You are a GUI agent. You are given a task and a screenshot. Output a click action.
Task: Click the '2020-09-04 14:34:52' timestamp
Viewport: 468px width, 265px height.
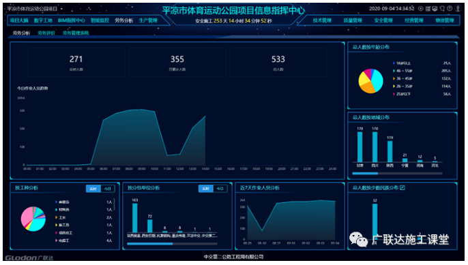(x=392, y=9)
